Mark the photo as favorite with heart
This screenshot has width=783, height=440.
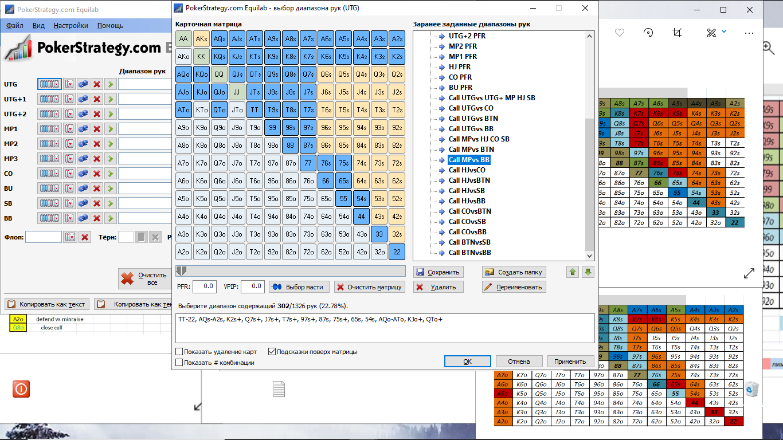pyautogui.click(x=619, y=33)
